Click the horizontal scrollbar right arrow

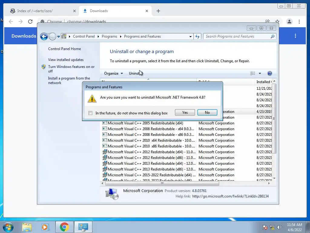click(269, 184)
